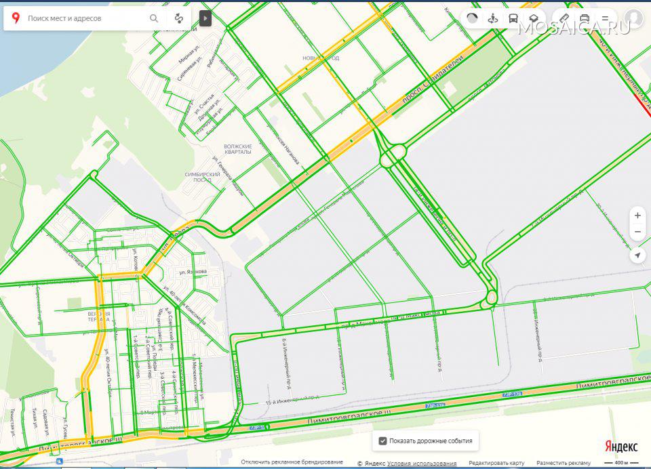Click 'Разместить рекламу' link
Screen dimensions: 651x469
[x=564, y=464]
